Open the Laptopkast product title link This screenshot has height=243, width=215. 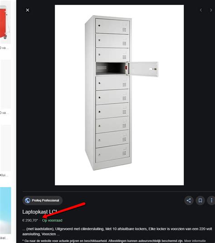(39, 212)
